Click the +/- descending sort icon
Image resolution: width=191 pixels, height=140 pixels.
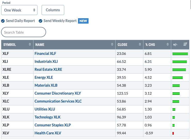coord(185,44)
